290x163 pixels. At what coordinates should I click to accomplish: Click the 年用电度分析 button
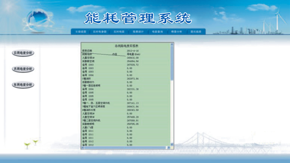(23, 85)
